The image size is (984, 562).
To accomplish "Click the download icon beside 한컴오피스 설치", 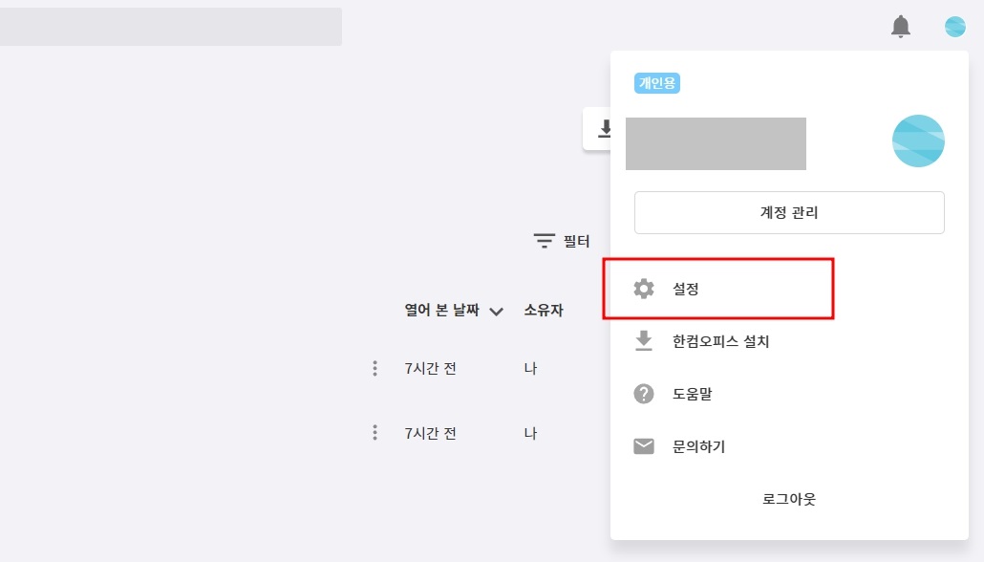I will (643, 341).
